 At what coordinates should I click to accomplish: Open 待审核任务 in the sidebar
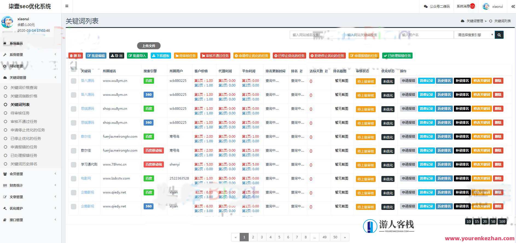point(20,113)
